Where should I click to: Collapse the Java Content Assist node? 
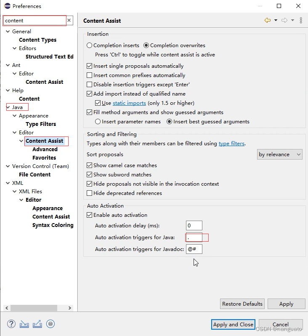[x=21, y=141]
